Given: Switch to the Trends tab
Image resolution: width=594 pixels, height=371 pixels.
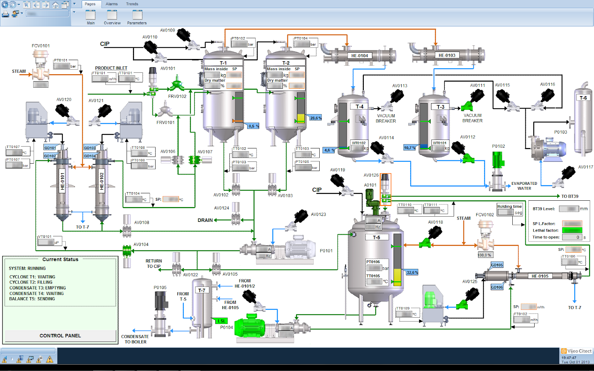Looking at the screenshot, I should coord(132,4).
